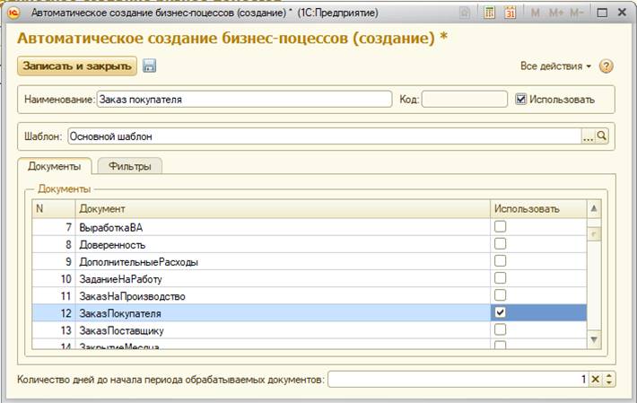Open the calendar icon in the title bar

click(510, 13)
